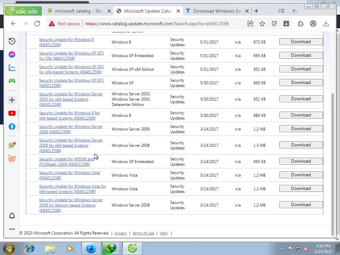Click the Not secure warning icon
This screenshot has width=340, height=255.
(51, 24)
